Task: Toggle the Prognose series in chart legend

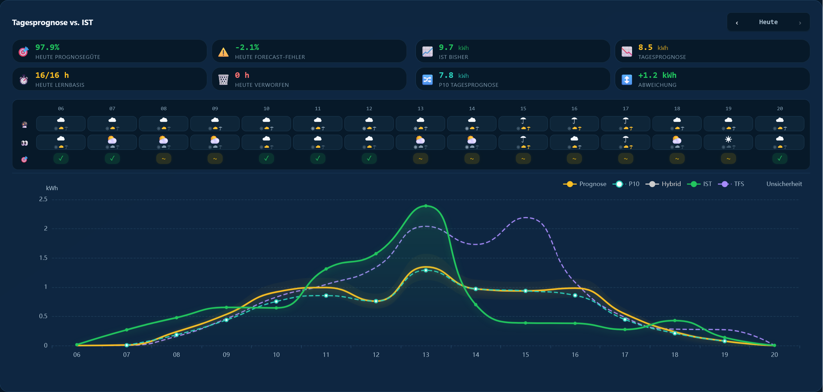Action: 585,184
